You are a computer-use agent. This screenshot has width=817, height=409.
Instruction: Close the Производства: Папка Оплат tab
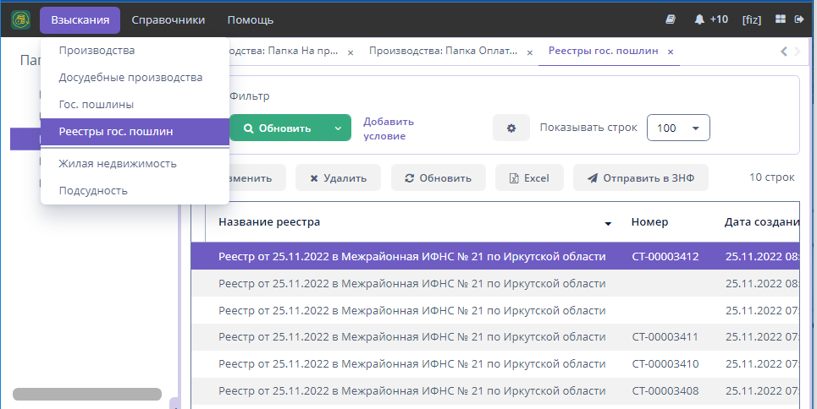pyautogui.click(x=530, y=52)
